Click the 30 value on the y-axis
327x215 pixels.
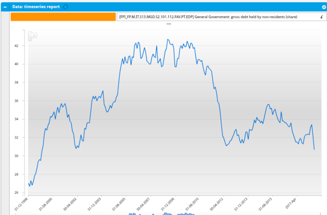coord(16,156)
